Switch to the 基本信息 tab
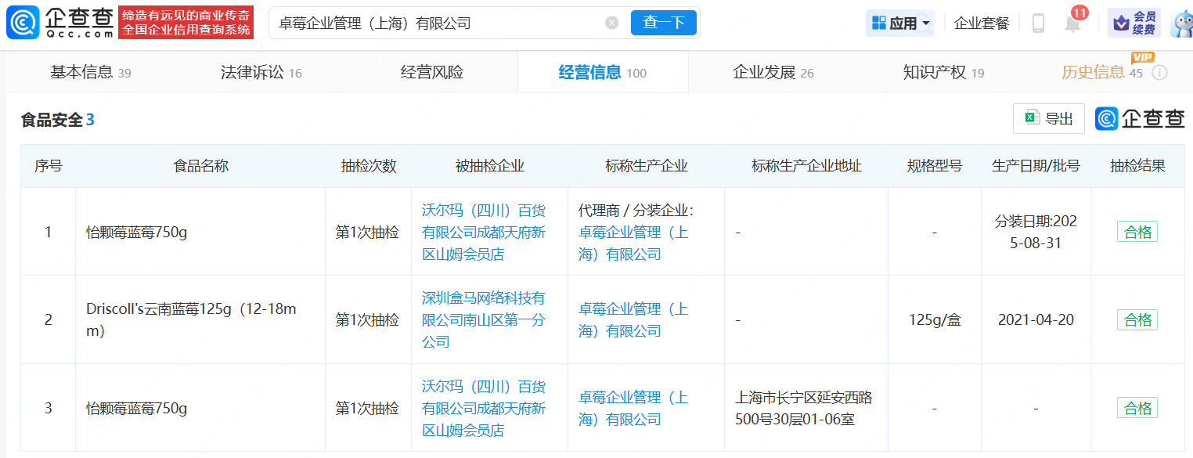 pos(91,73)
